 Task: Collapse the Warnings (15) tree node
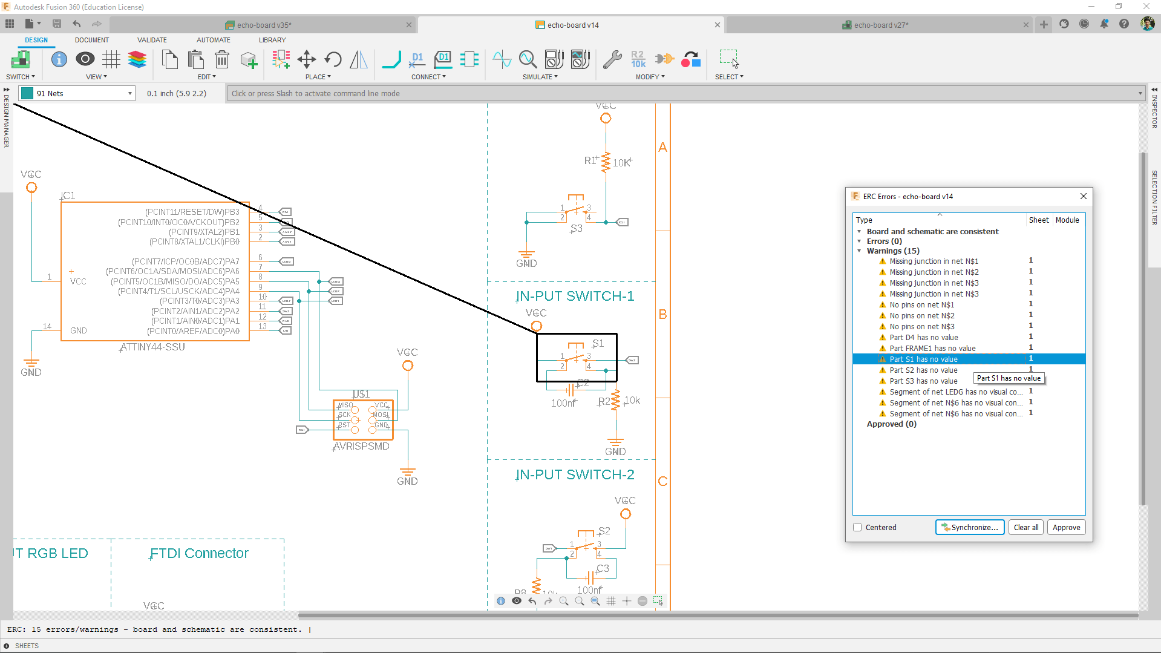(859, 251)
